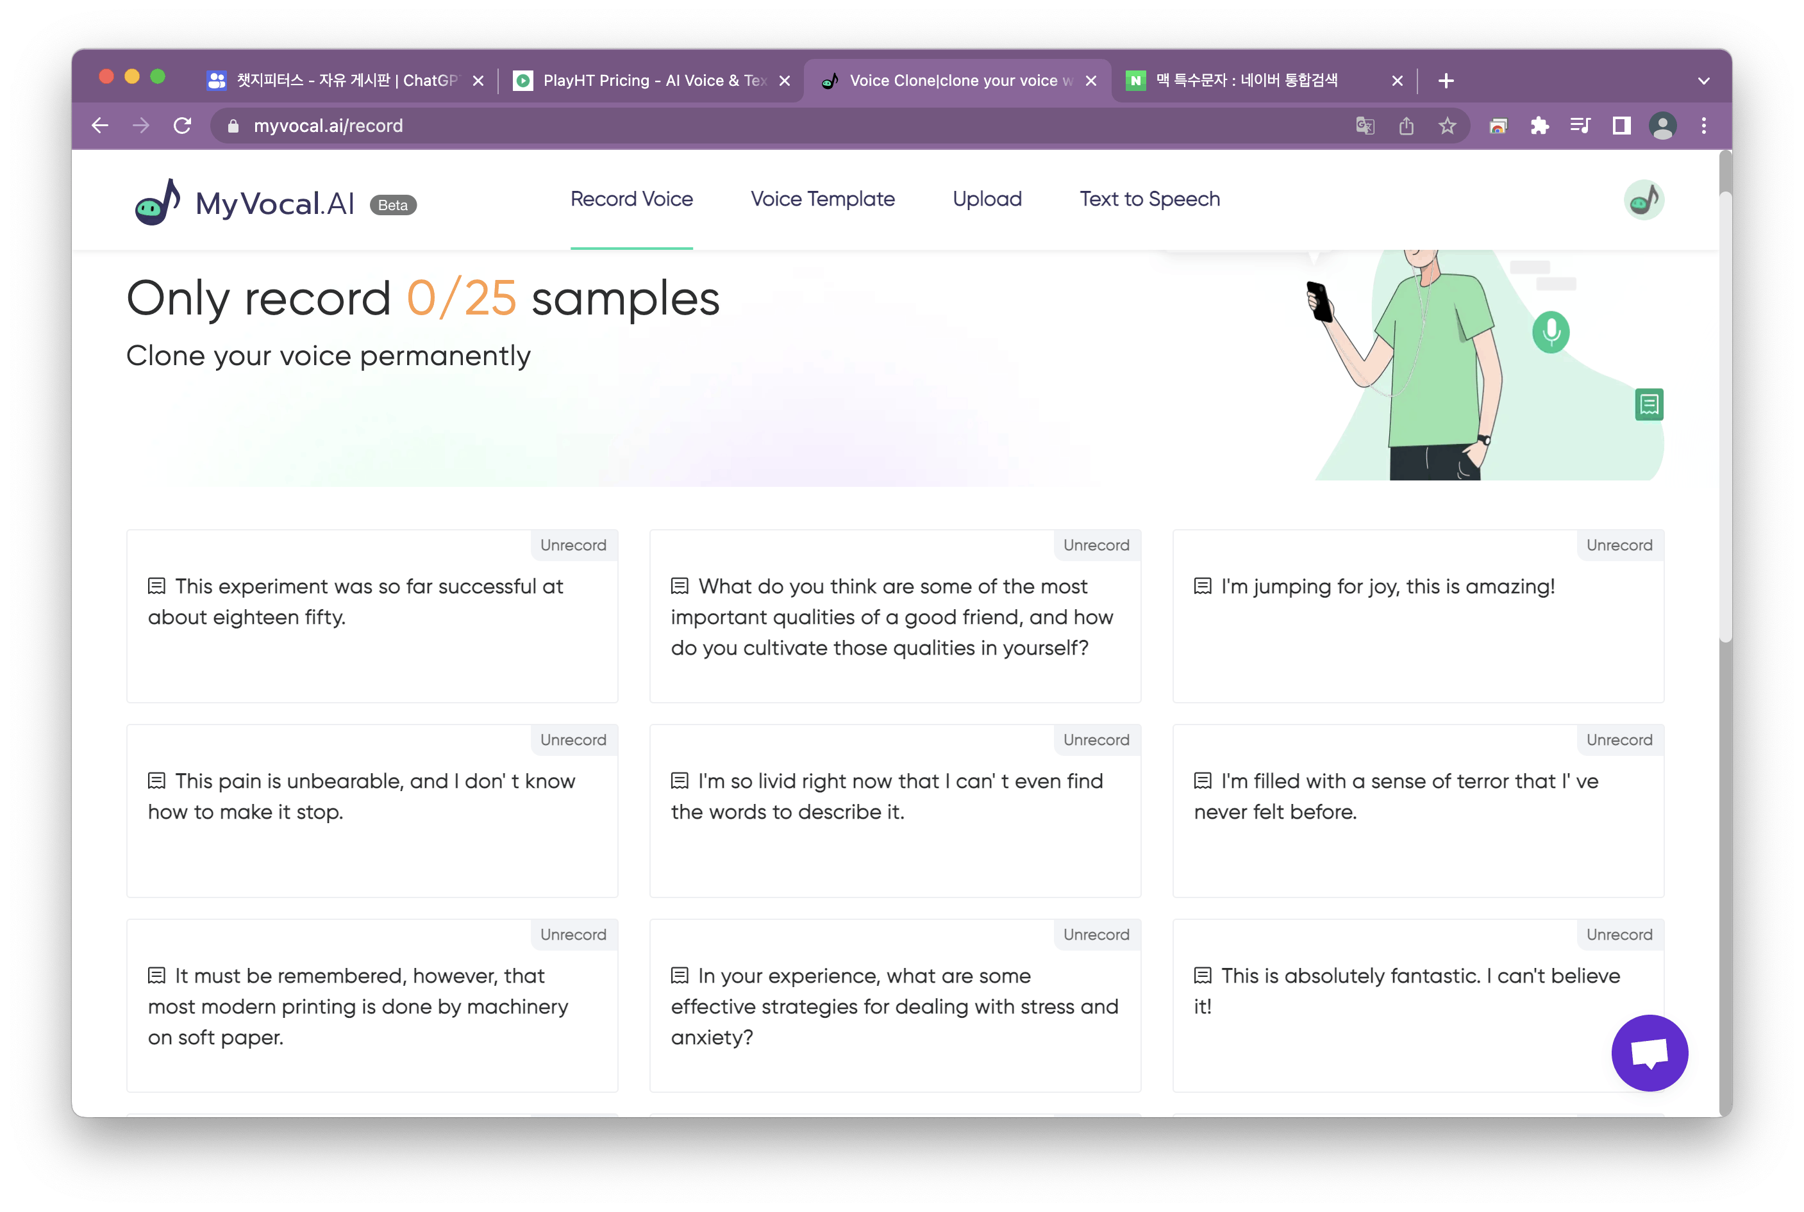Screen dimensions: 1804x1212
Task: Click the page vertical scrollbar
Action: click(x=1725, y=418)
